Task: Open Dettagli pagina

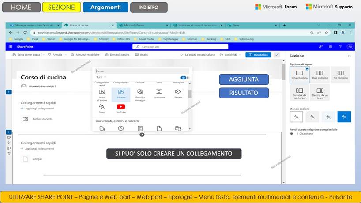Action: [x=117, y=55]
